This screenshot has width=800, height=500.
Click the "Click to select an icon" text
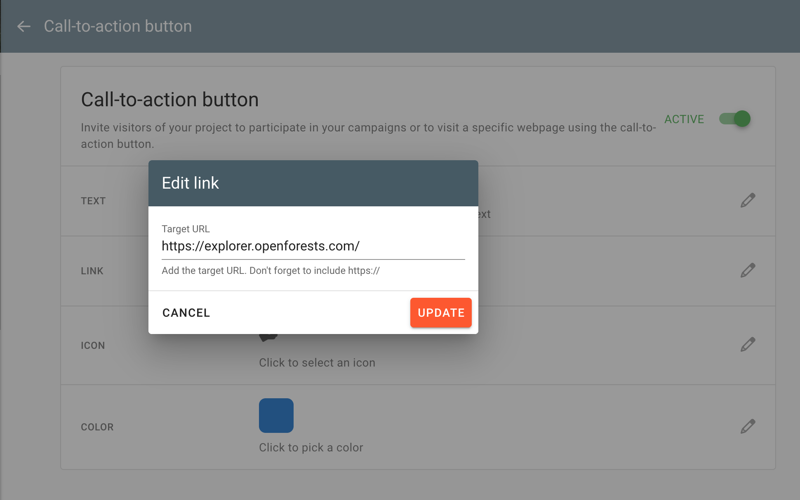[x=317, y=363]
